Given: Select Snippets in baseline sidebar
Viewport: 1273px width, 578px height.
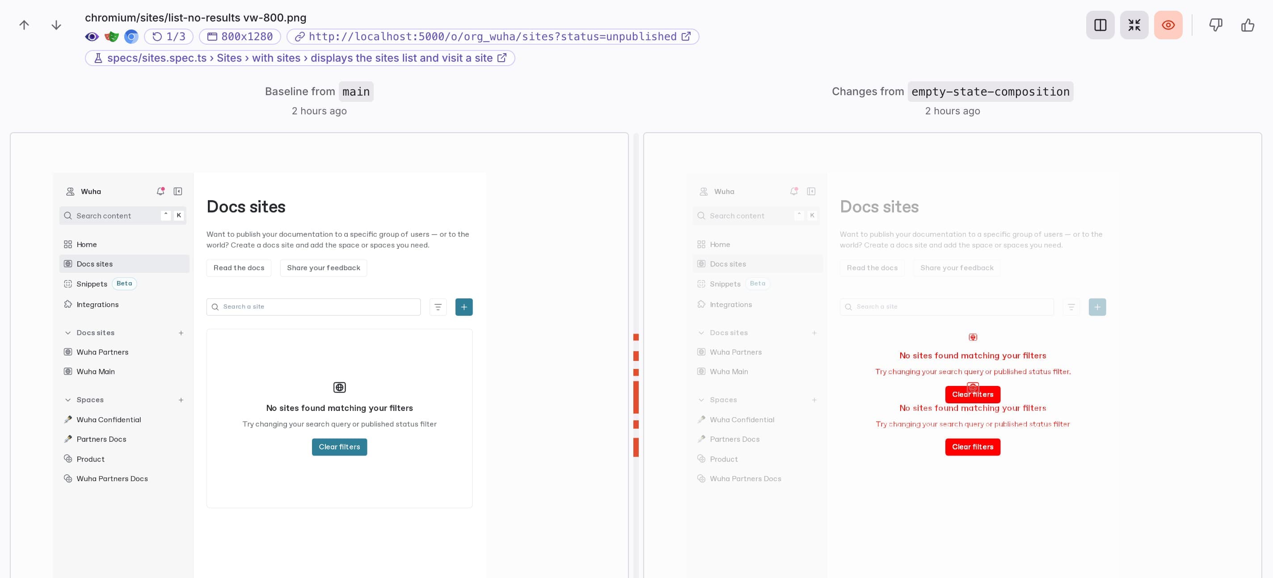Looking at the screenshot, I should pyautogui.click(x=124, y=284).
